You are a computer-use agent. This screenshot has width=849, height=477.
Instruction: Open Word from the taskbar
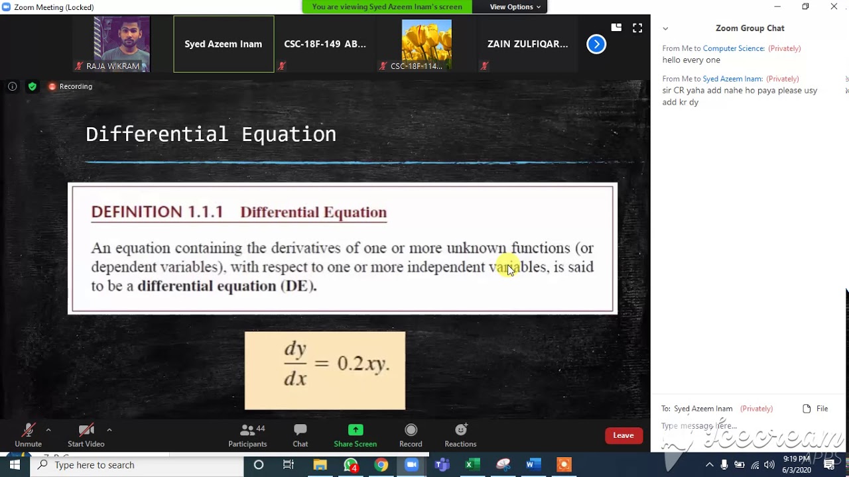533,465
